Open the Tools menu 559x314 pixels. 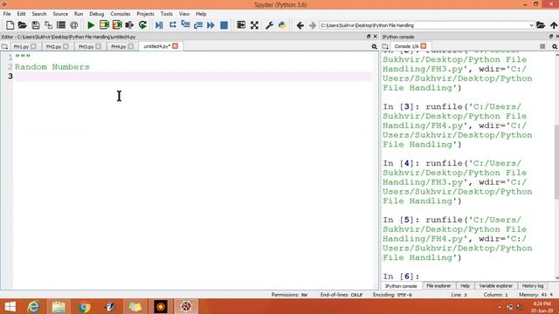click(167, 14)
